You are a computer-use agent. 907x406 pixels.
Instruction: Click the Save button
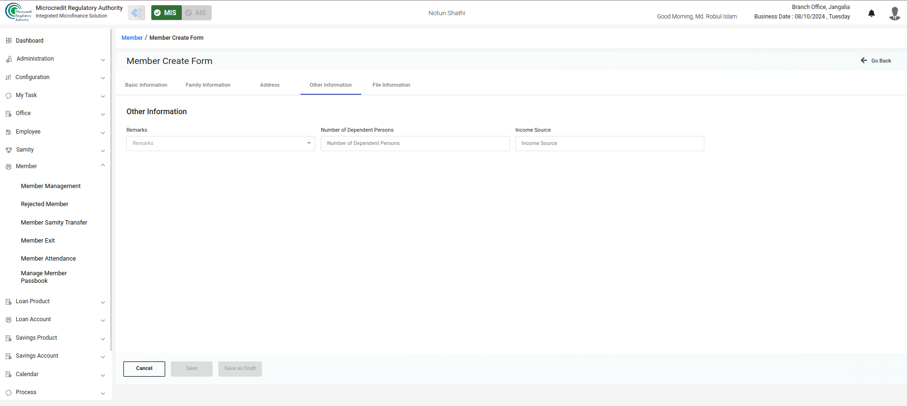(x=192, y=369)
